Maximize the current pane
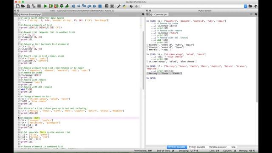Viewport: 272px width, 153px height. click(x=107, y=6)
